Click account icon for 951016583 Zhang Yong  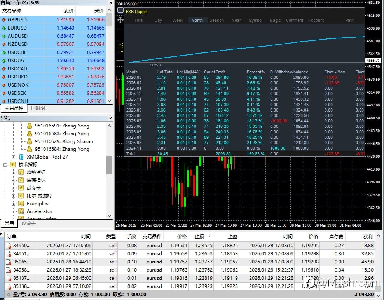(x=30, y=134)
